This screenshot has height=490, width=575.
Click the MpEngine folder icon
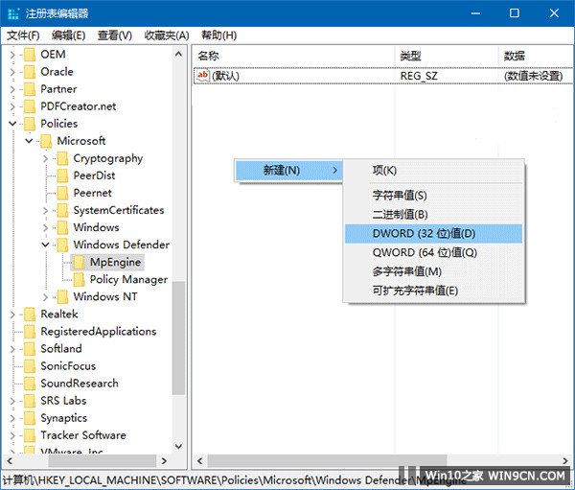(x=79, y=262)
